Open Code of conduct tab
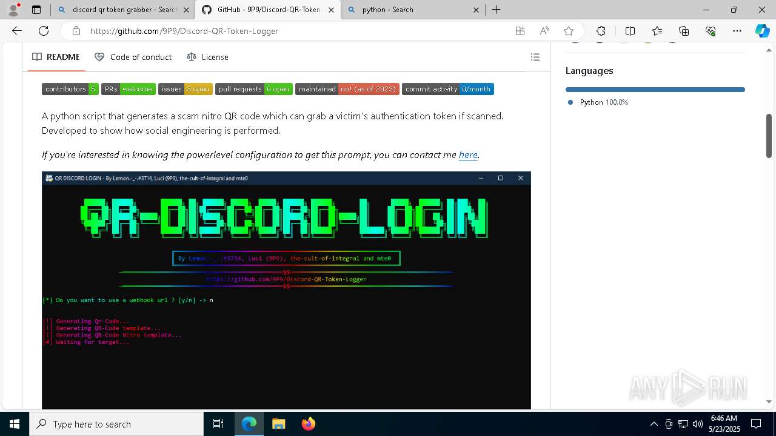The height and width of the screenshot is (436, 776). tap(133, 57)
